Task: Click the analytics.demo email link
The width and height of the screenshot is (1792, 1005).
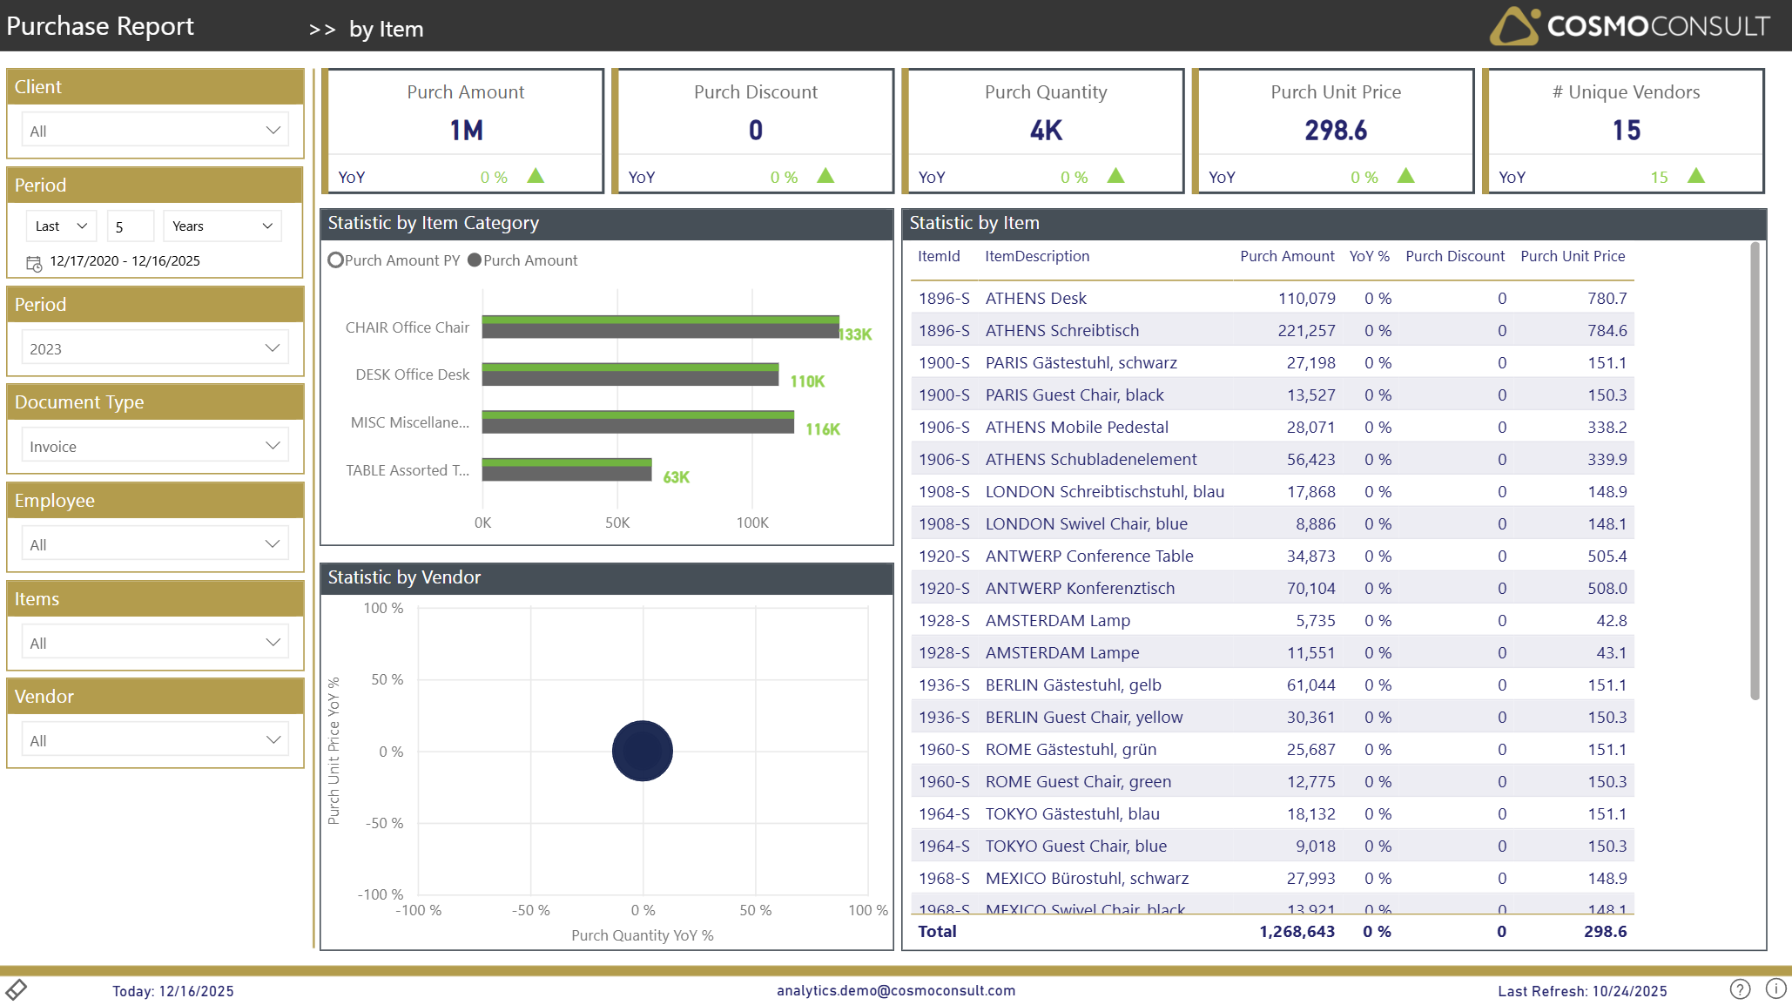Action: [895, 990]
